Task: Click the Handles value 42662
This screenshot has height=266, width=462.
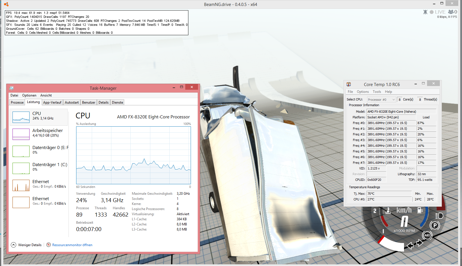Action: point(120,215)
